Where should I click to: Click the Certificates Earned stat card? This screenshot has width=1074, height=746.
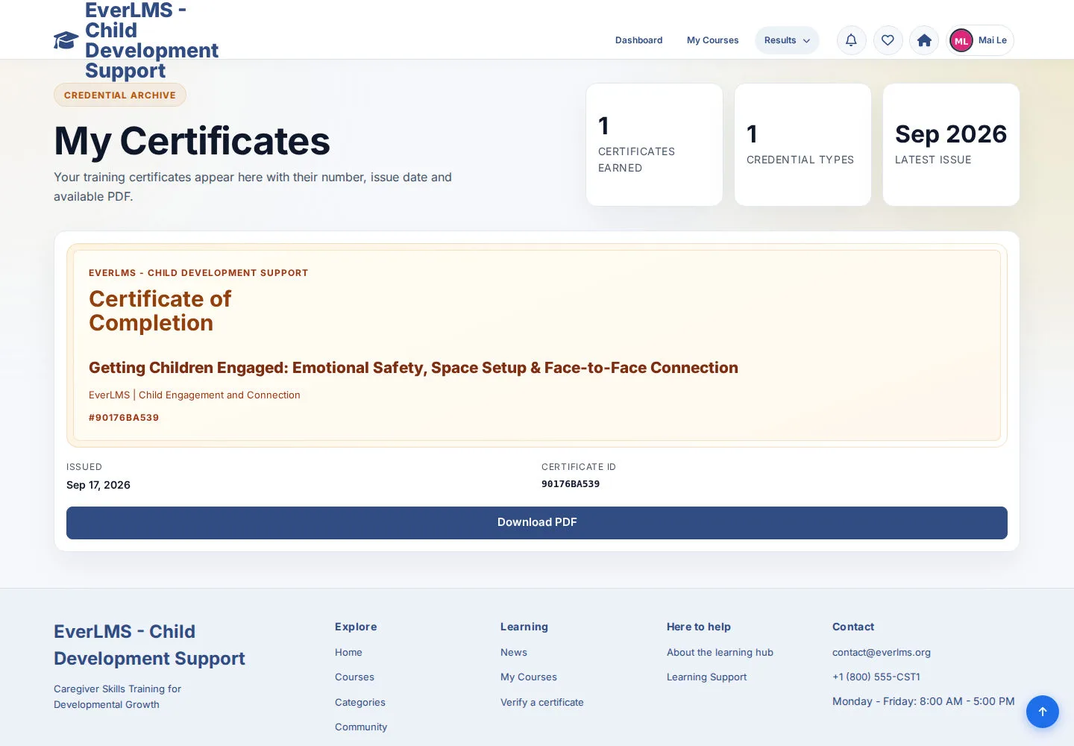pos(654,145)
